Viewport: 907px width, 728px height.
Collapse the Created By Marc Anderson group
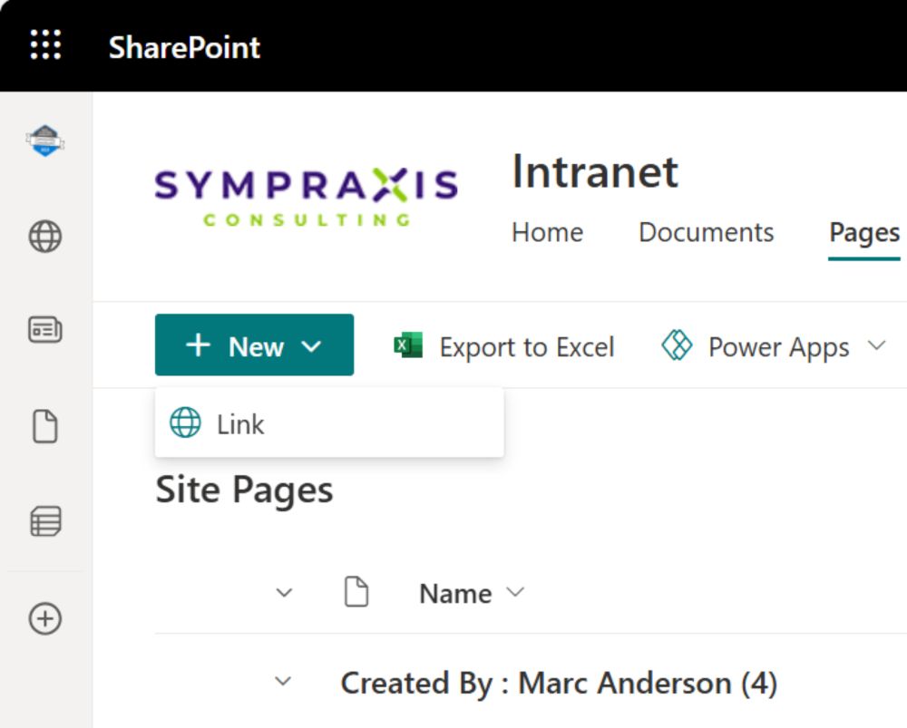coord(283,681)
